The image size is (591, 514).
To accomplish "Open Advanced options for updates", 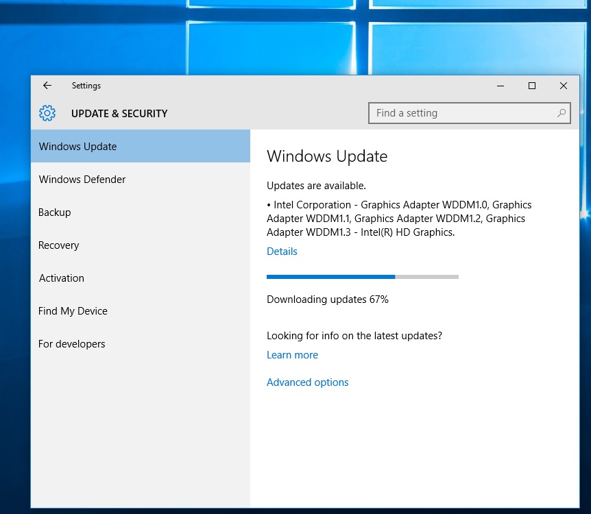I will [308, 382].
